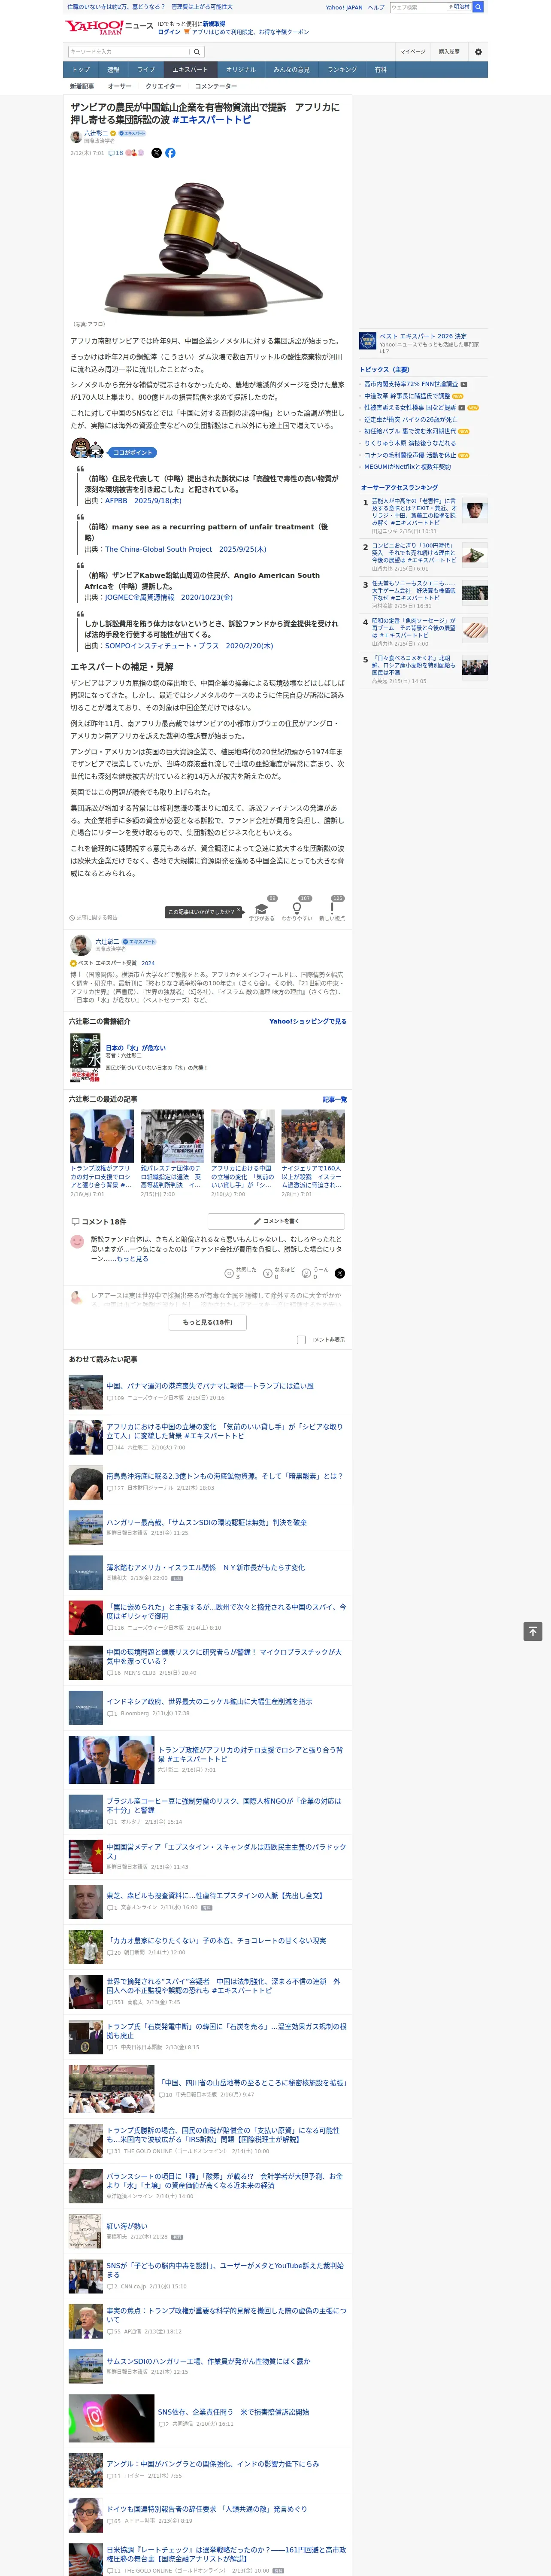This screenshot has width=551, height=2576.
Task: Share the article on X
Action: [156, 153]
